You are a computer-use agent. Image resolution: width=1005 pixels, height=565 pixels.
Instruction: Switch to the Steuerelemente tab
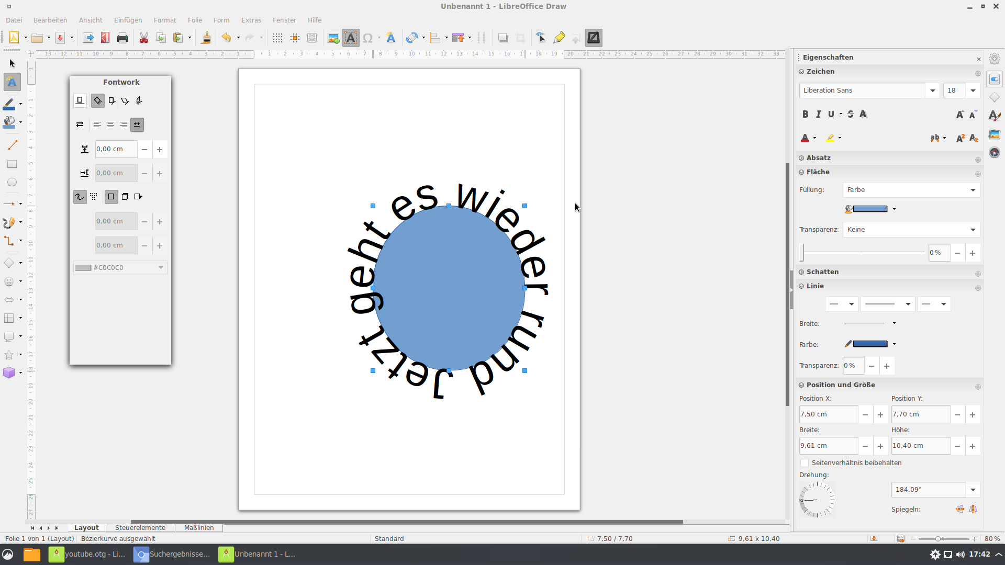pos(140,528)
